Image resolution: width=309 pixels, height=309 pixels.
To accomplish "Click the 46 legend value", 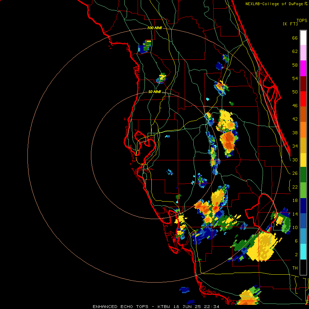I will (295, 106).
